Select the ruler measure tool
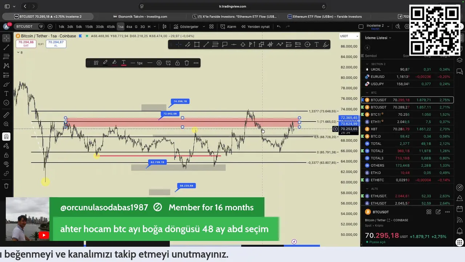465x262 pixels. click(x=6, y=115)
